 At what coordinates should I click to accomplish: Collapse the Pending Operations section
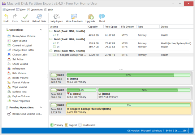pos(40,108)
